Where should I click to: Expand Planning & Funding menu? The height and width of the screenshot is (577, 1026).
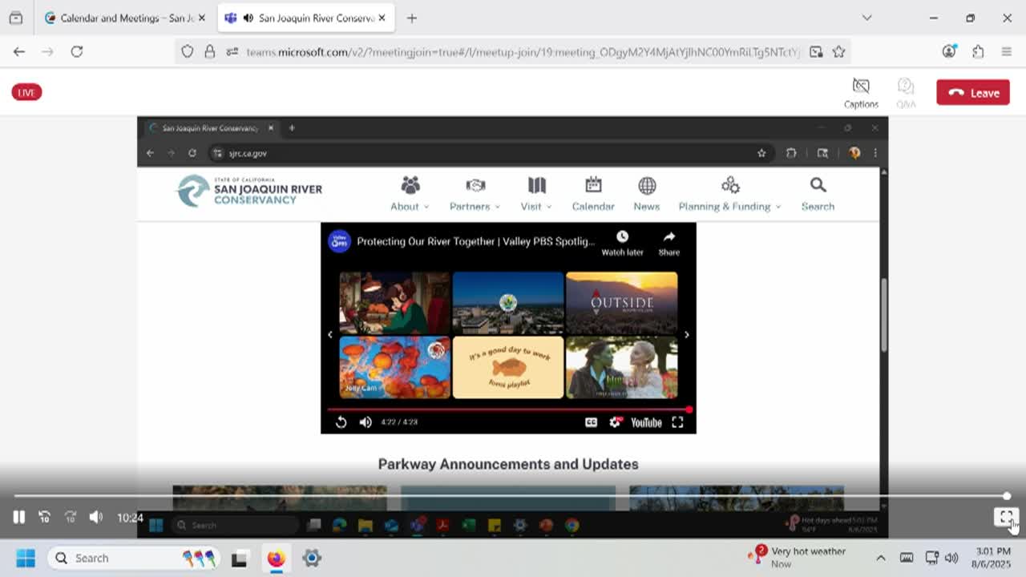[729, 194]
